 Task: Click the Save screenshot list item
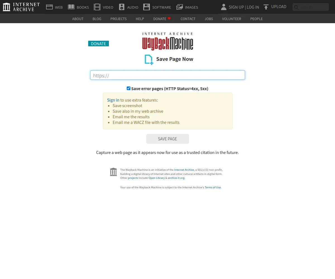coord(127,105)
